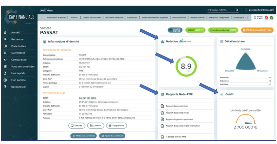The height and width of the screenshot is (144, 277).
Task: Export report as Excel icon
Action: tap(272, 18)
